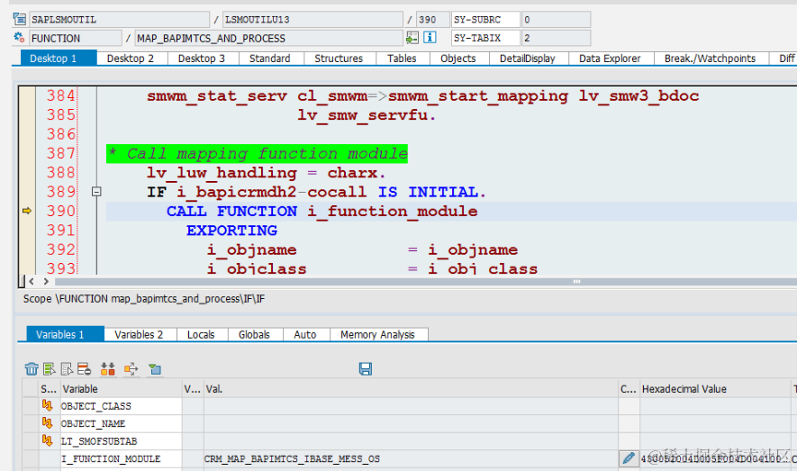Image resolution: width=797 pixels, height=471 pixels.
Task: Click the breakpoint margin at line 388
Action: 27,172
